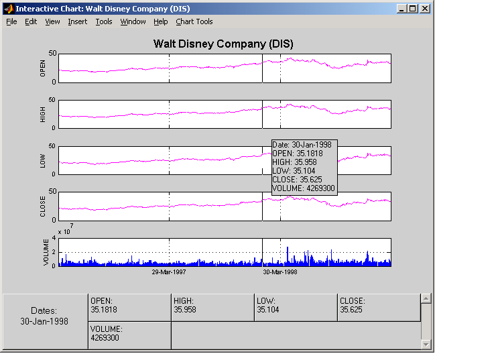Open the View menu
Image resolution: width=496 pixels, height=354 pixels.
click(x=52, y=21)
